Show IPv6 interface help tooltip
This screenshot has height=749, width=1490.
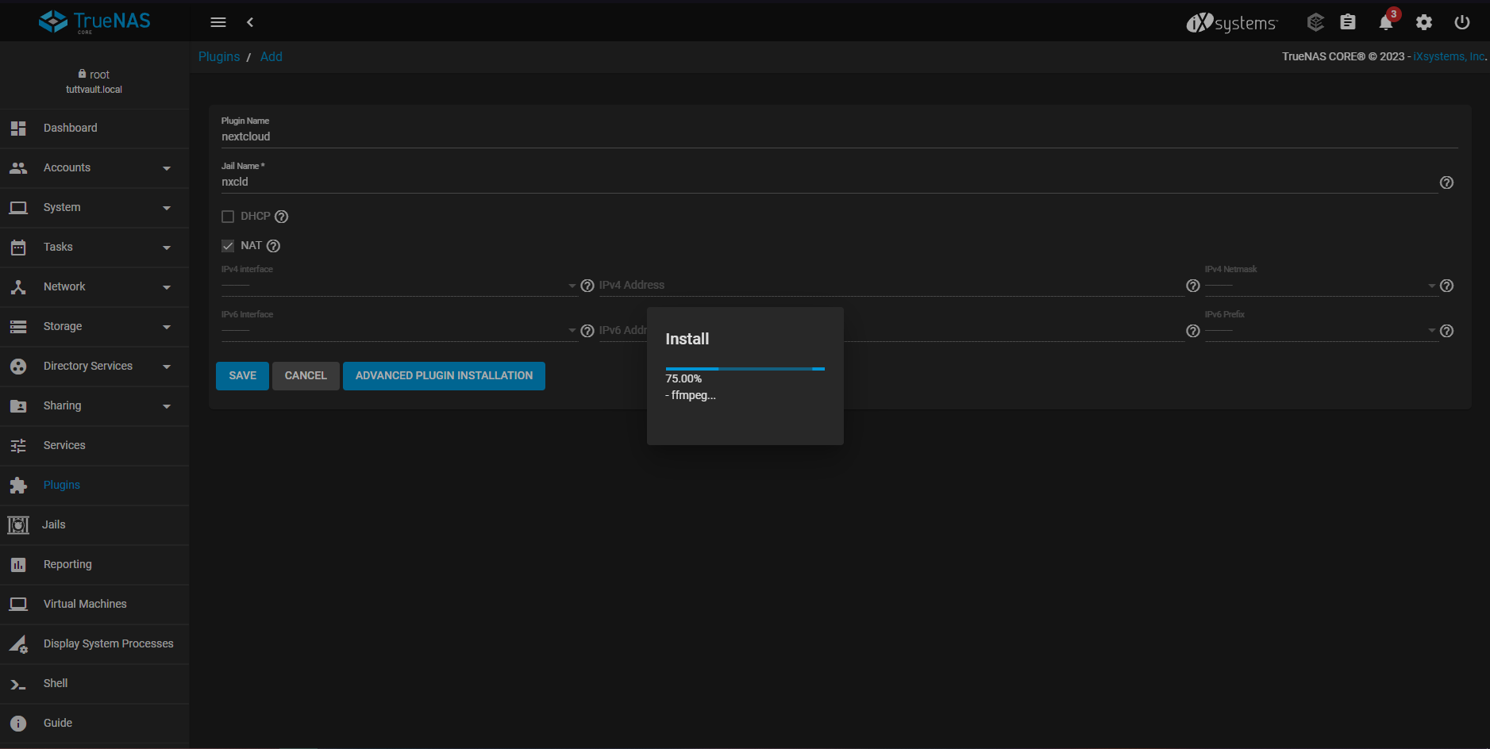click(x=587, y=331)
